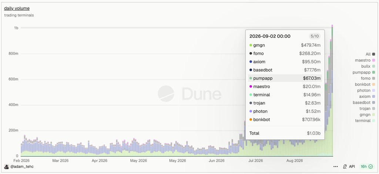Toggle the gmgn legend series
The image size is (379, 174).
click(368, 114)
